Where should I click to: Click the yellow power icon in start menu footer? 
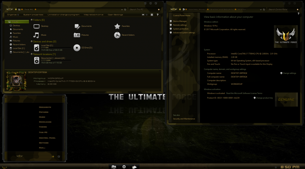tap(53, 157)
